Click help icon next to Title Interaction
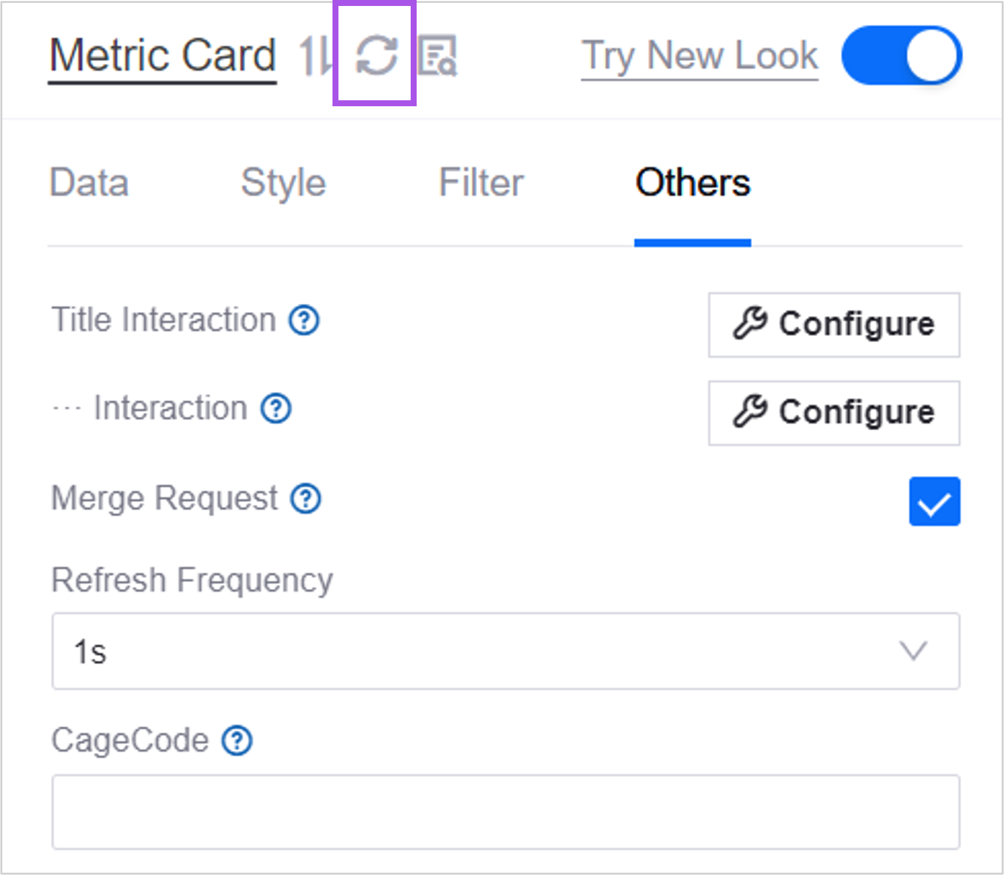The width and height of the screenshot is (1004, 875). tap(304, 321)
